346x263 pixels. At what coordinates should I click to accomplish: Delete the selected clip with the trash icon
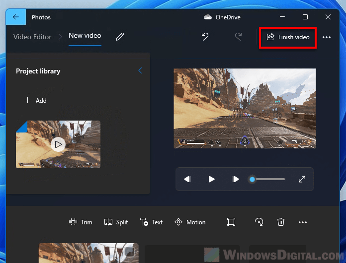[281, 222]
